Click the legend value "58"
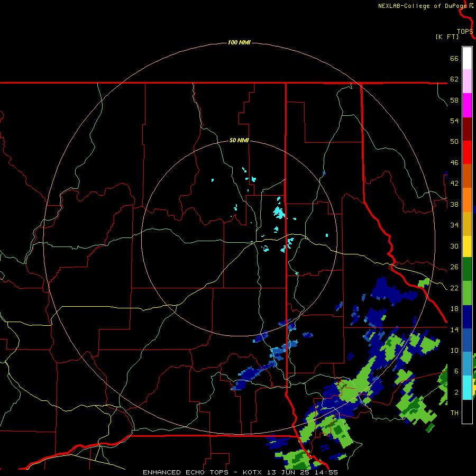 click(x=454, y=100)
